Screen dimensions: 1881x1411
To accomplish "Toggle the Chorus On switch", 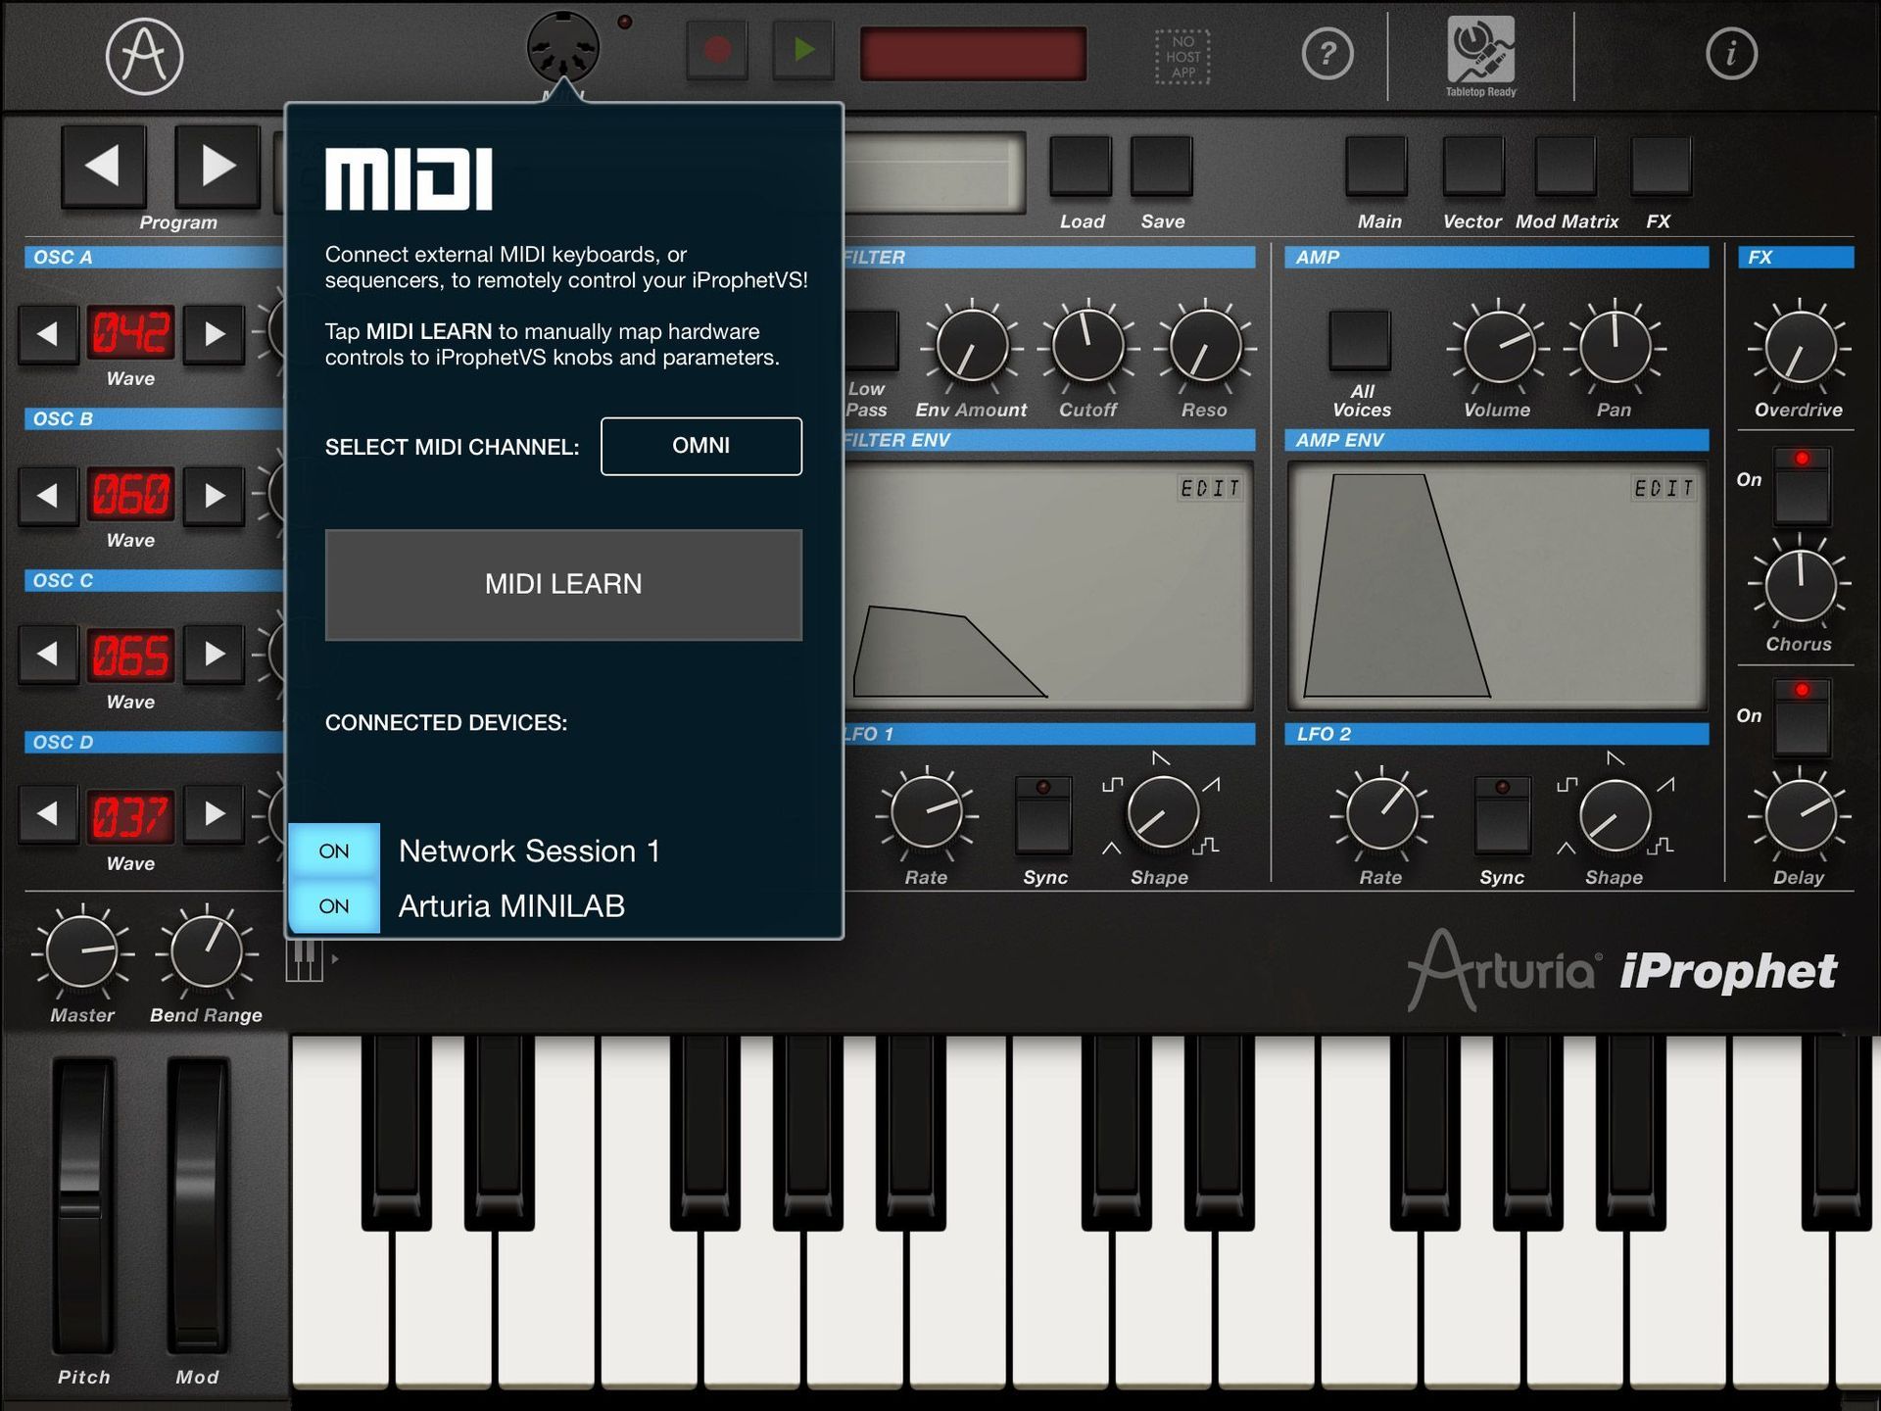I will [x=1802, y=487].
